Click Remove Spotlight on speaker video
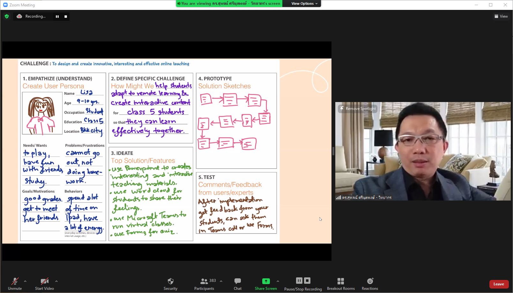The image size is (513, 293). [358, 108]
